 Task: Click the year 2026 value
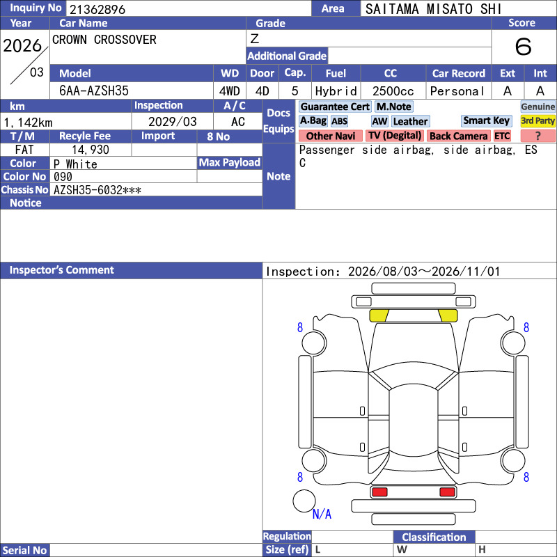pyautogui.click(x=22, y=45)
